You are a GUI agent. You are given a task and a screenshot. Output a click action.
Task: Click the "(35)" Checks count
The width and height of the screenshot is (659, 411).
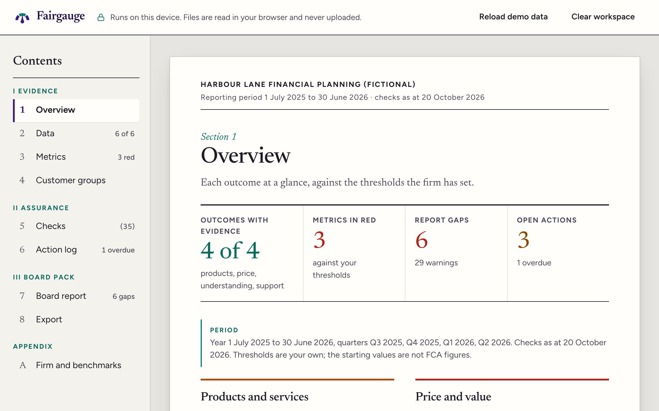coord(127,226)
